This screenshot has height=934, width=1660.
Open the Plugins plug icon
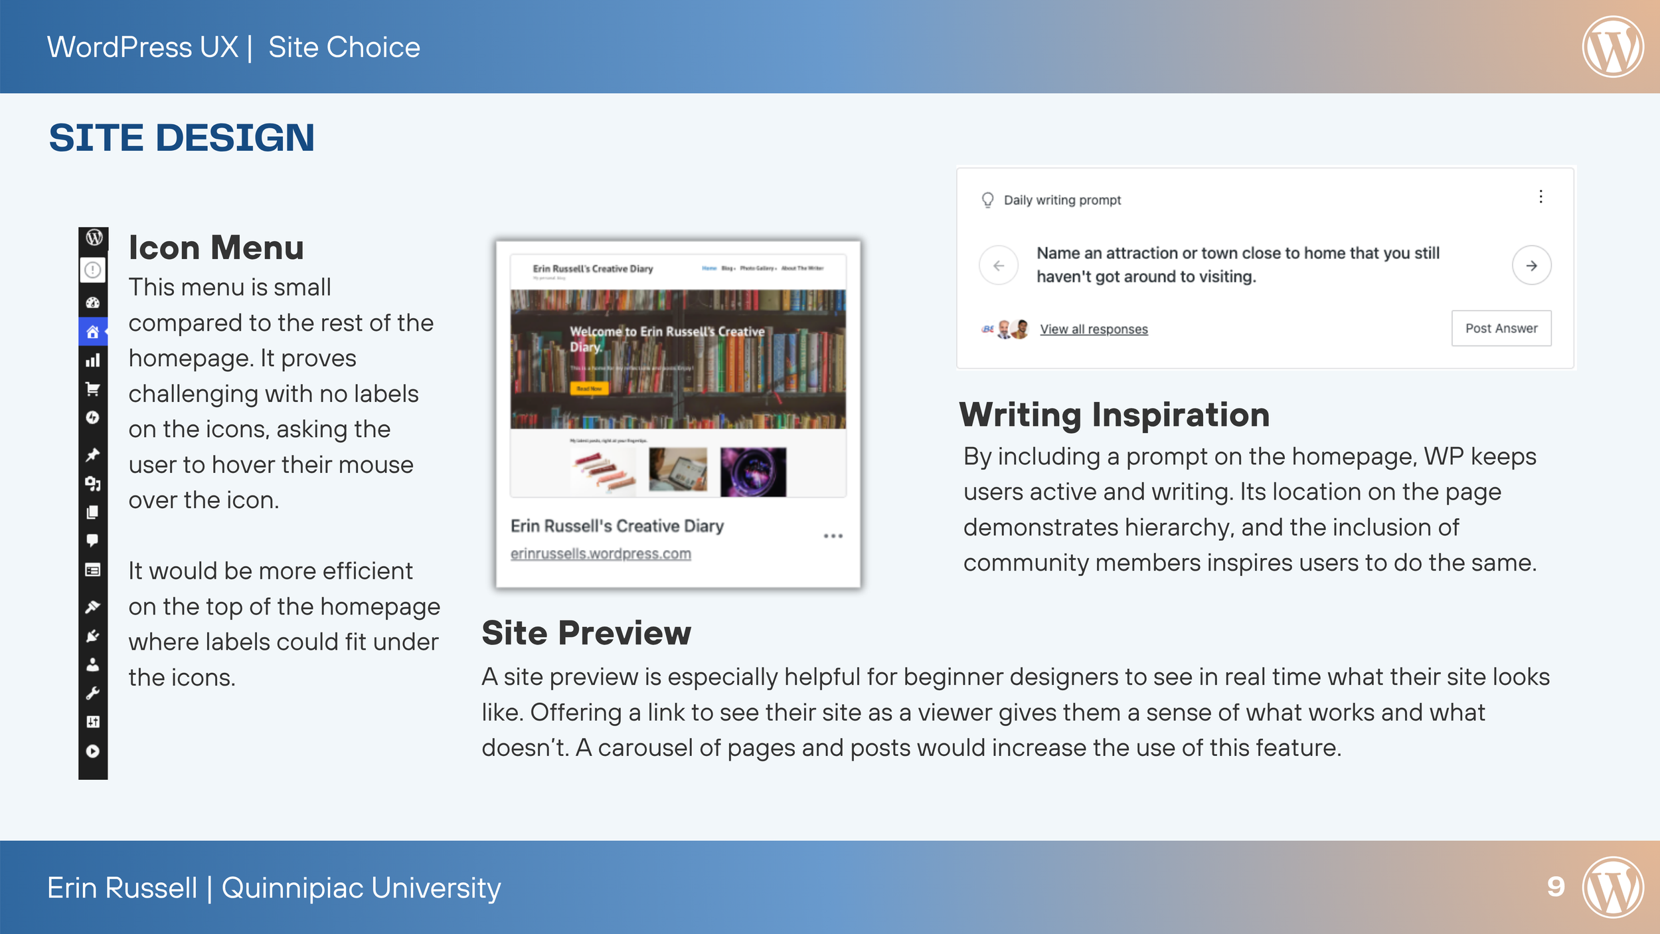(x=93, y=636)
